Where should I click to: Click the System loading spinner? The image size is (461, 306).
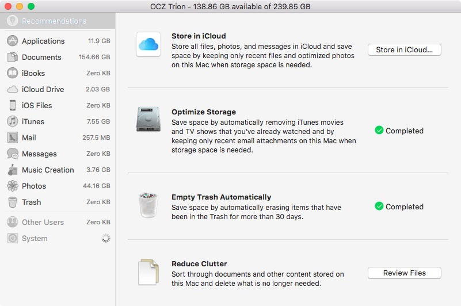[x=106, y=238]
